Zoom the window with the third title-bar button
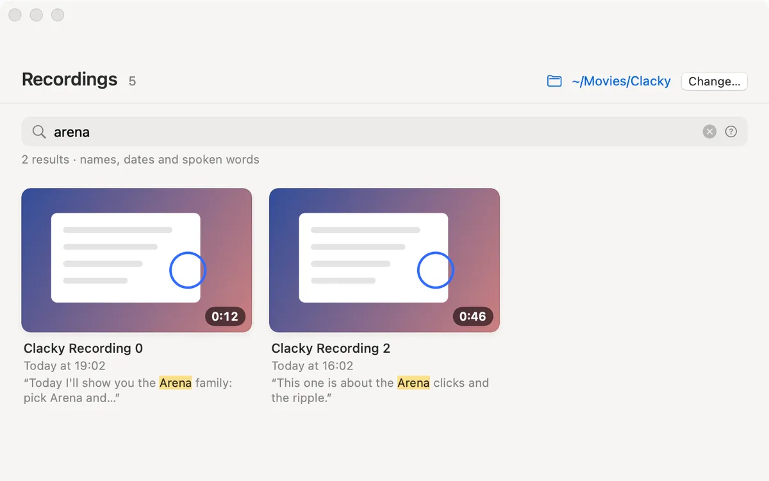 tap(58, 15)
